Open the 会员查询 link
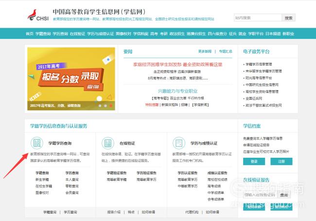The image size is (316, 221). (72, 193)
